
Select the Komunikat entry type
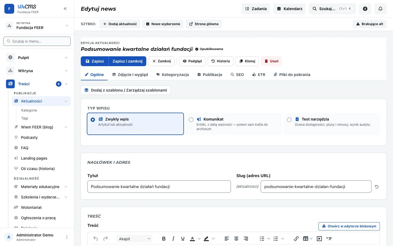[234, 124]
